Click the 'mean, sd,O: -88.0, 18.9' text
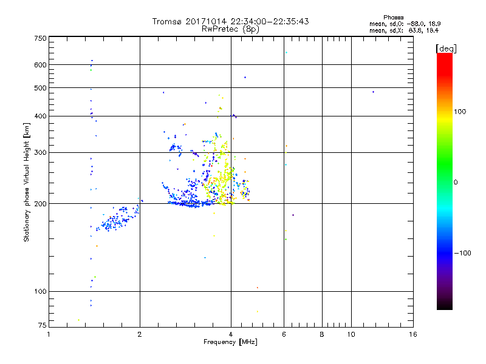The width and height of the screenshot is (486, 364). (405, 24)
